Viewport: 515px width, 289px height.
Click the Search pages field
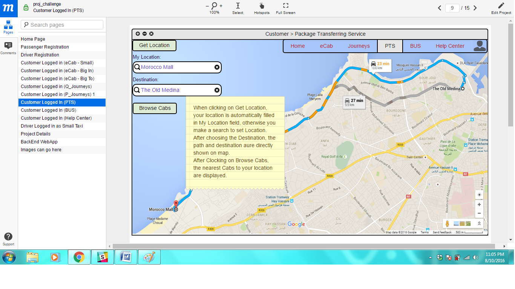click(x=62, y=25)
